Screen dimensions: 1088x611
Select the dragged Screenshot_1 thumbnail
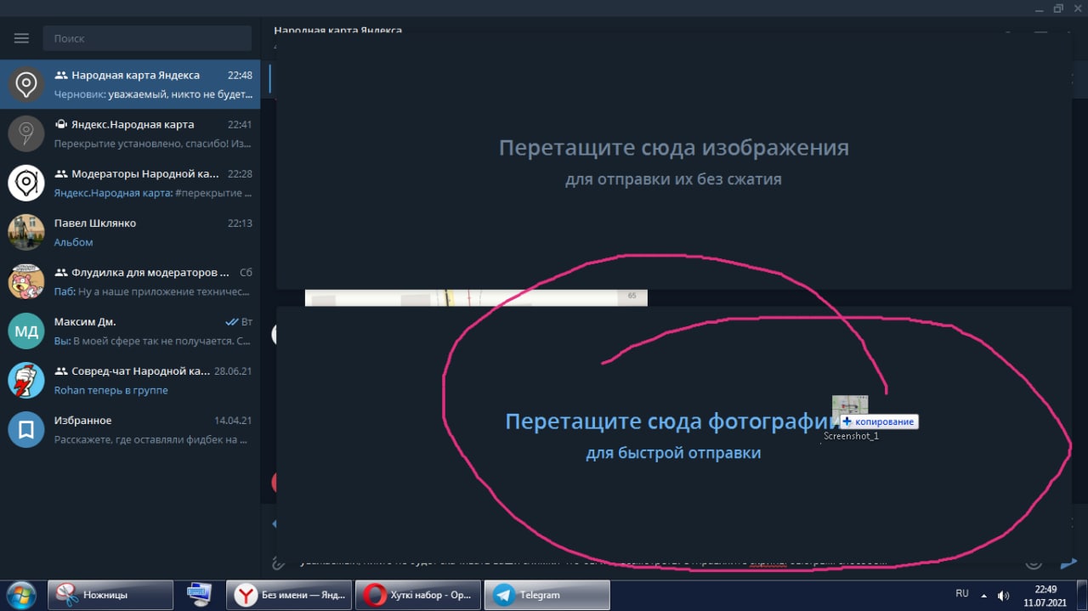coord(850,412)
